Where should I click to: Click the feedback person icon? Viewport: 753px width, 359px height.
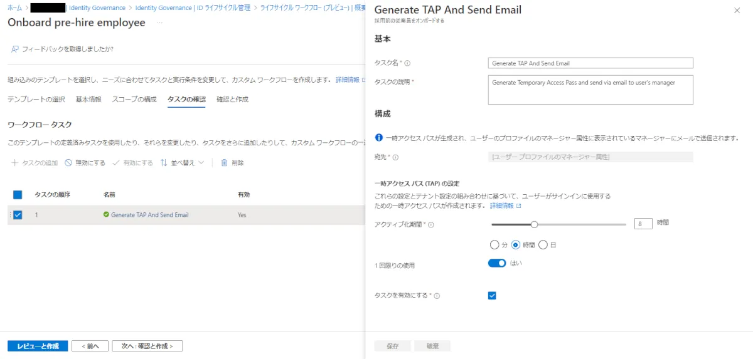(15, 49)
